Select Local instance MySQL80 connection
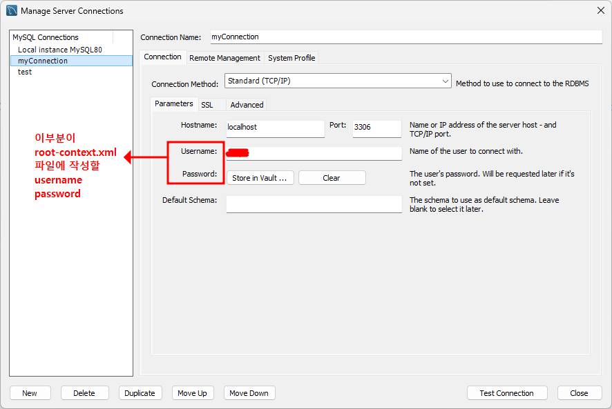 [59, 50]
